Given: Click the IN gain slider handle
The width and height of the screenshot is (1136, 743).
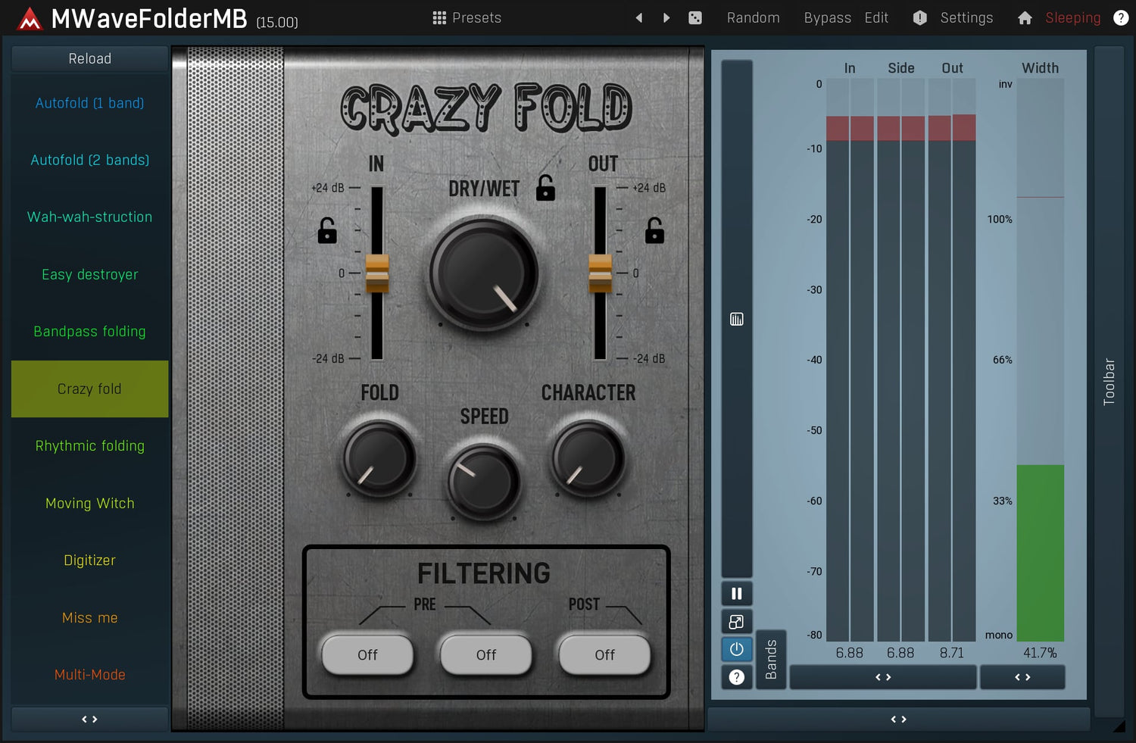Looking at the screenshot, I should [377, 273].
